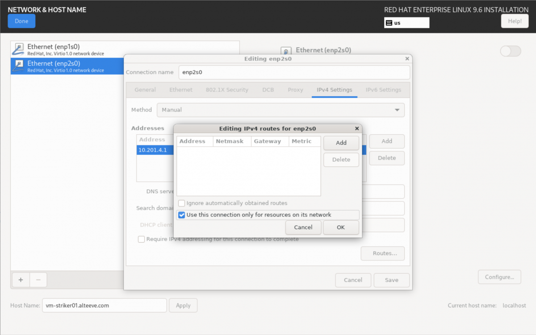Click the enp1s0 Ethernet device icon
The image size is (536, 335).
click(18, 49)
